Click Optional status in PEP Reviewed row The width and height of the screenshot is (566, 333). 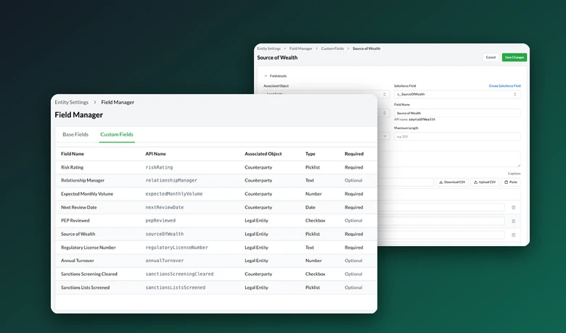click(x=353, y=220)
